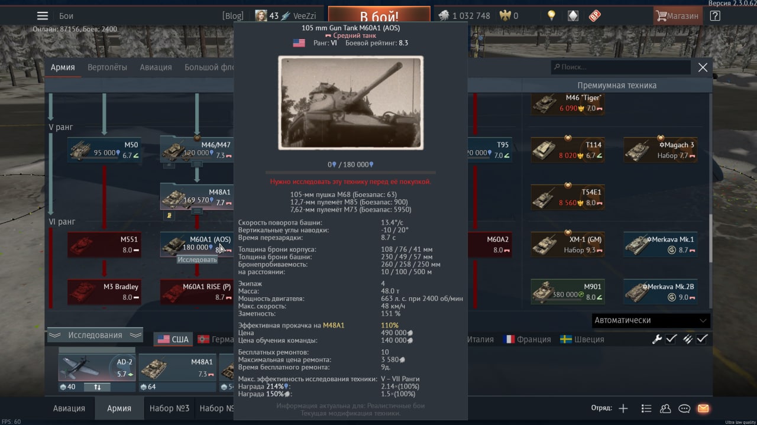757x425 pixels.
Task: Open the list icon near Отряд
Action: tap(646, 408)
